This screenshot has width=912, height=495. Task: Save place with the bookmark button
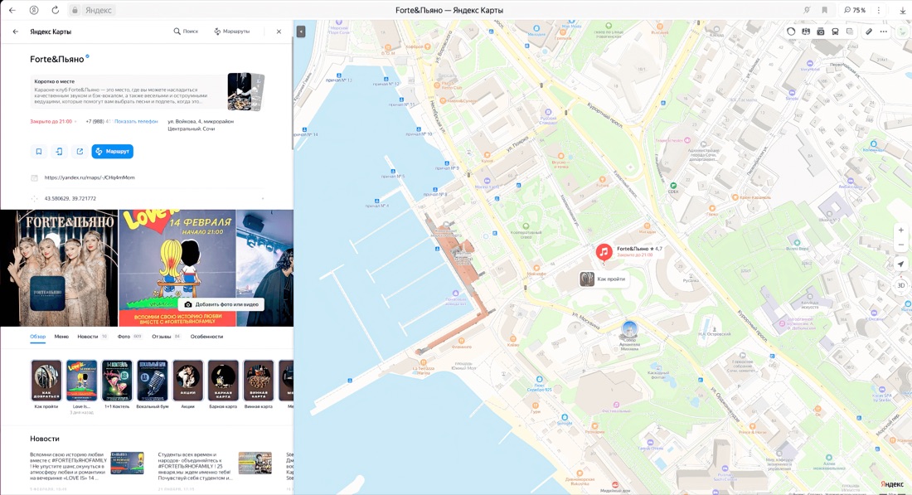click(39, 151)
